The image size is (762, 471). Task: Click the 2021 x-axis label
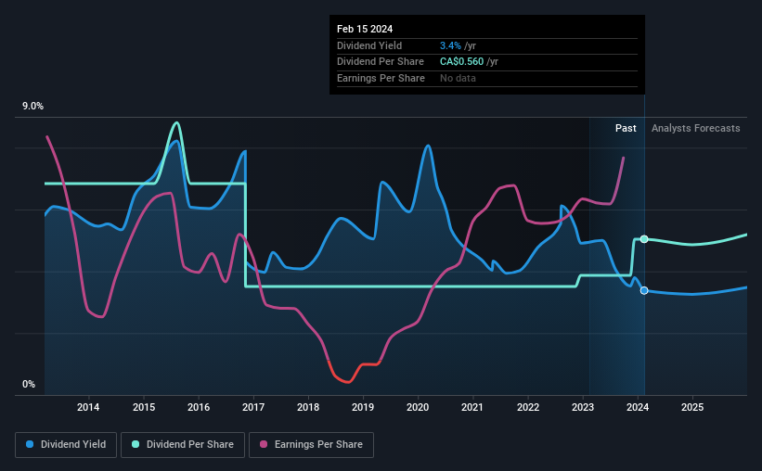tap(471, 407)
